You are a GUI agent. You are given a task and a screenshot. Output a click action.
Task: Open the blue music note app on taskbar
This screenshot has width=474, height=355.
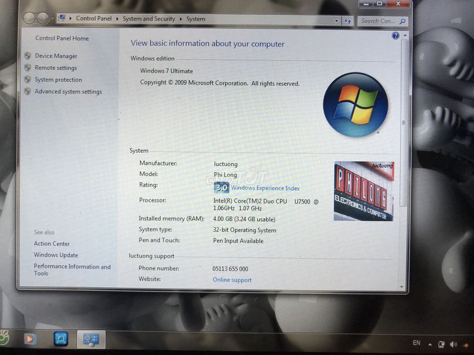tap(61, 338)
